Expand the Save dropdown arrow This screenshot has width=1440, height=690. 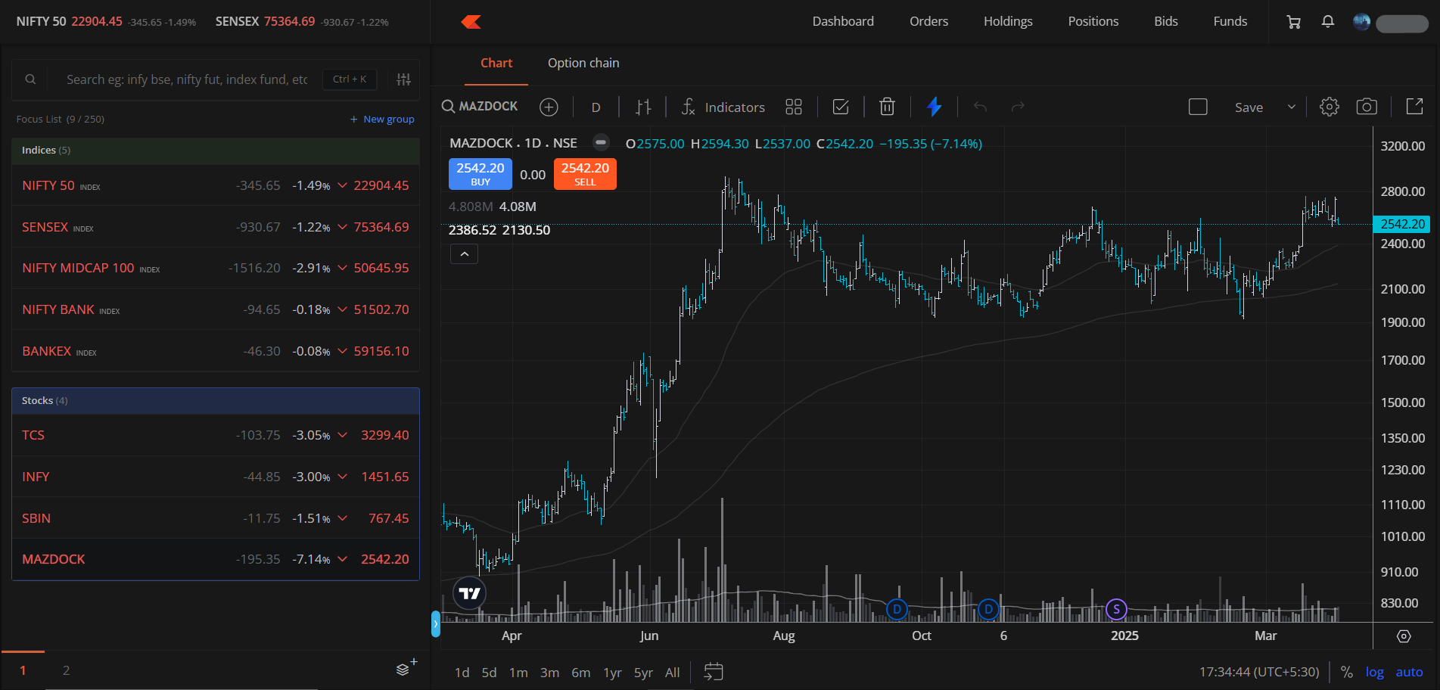point(1291,107)
